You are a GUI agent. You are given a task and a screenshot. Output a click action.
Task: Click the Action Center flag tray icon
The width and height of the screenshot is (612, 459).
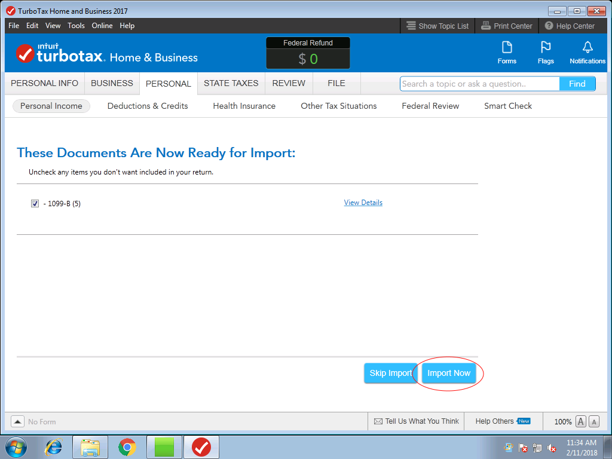pos(522,448)
